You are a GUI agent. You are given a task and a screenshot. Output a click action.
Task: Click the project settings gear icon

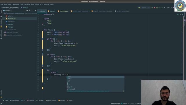coord(27,10)
